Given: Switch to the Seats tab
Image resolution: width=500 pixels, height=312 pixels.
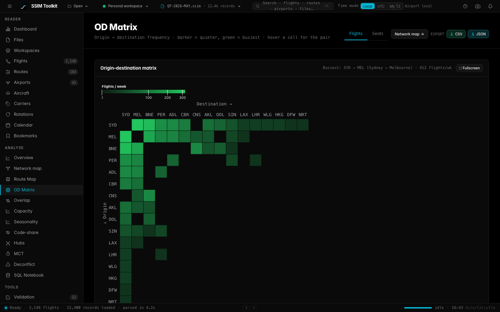Looking at the screenshot, I should pos(378,34).
